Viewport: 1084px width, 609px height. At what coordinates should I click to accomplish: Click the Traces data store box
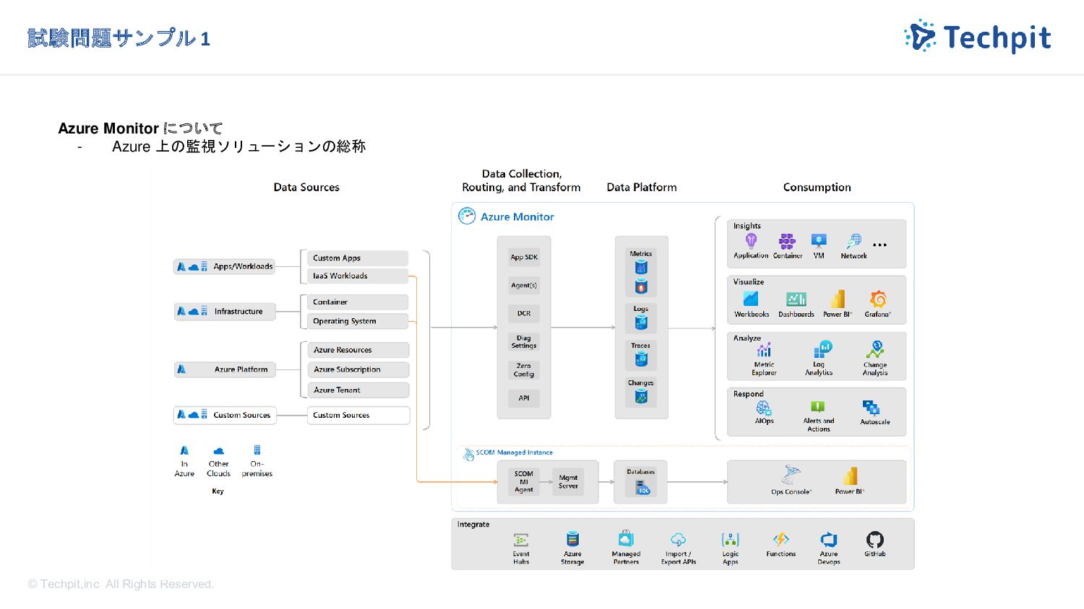pyautogui.click(x=641, y=355)
